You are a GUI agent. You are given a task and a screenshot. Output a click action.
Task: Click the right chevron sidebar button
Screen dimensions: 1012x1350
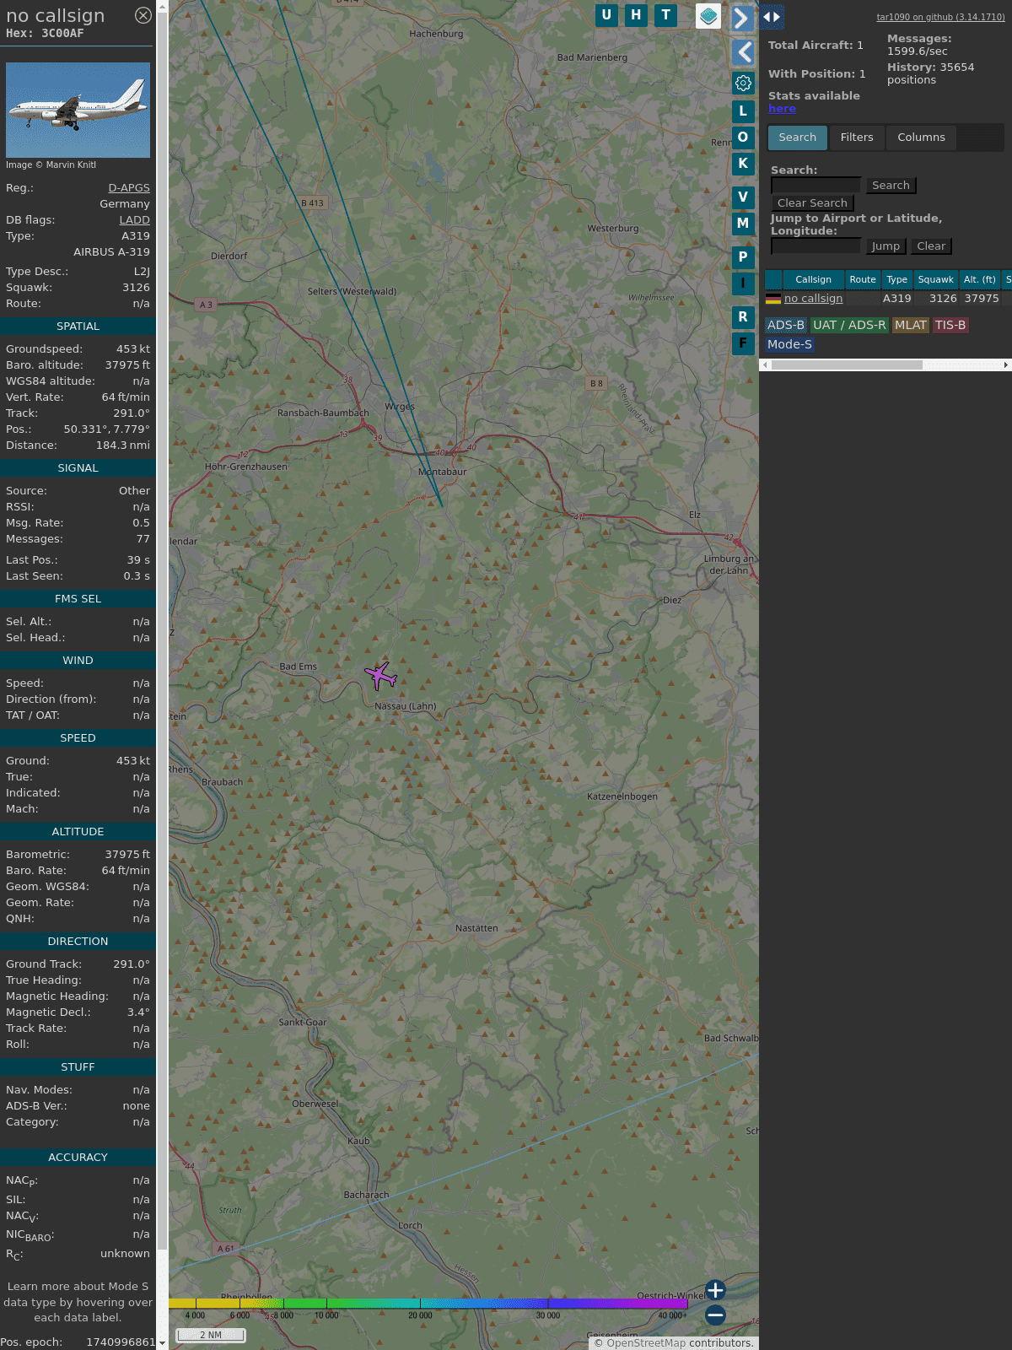click(743, 18)
